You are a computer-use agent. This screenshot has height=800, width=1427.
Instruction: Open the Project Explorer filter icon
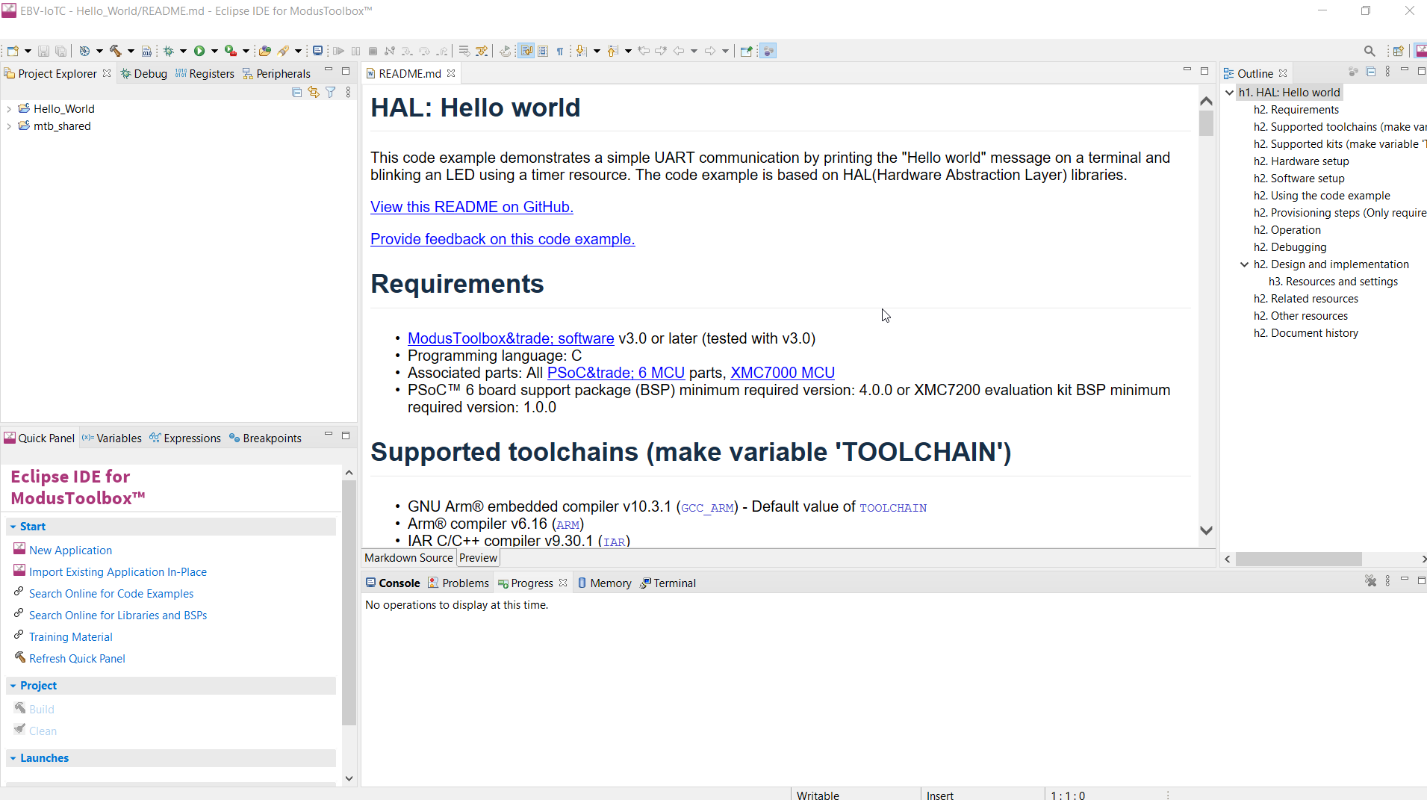(331, 92)
